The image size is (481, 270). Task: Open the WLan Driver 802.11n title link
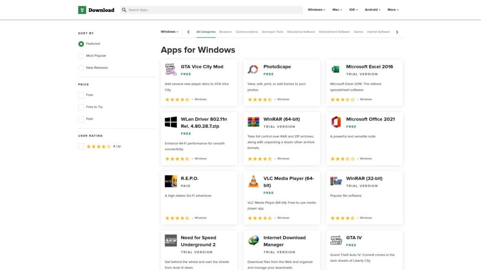tap(204, 122)
